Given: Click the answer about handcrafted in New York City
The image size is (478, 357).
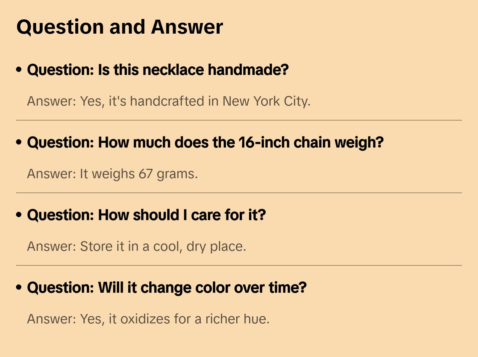Looking at the screenshot, I should (x=169, y=101).
